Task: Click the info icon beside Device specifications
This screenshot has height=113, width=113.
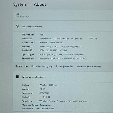Action: 17,26
